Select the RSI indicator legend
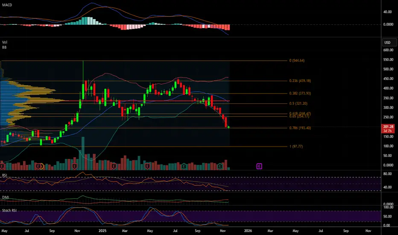 [5, 175]
